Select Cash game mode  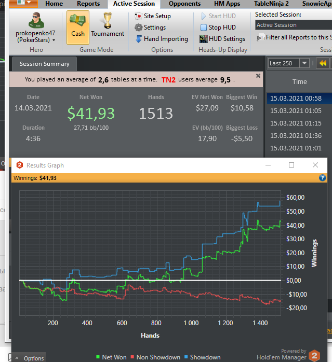point(78,27)
